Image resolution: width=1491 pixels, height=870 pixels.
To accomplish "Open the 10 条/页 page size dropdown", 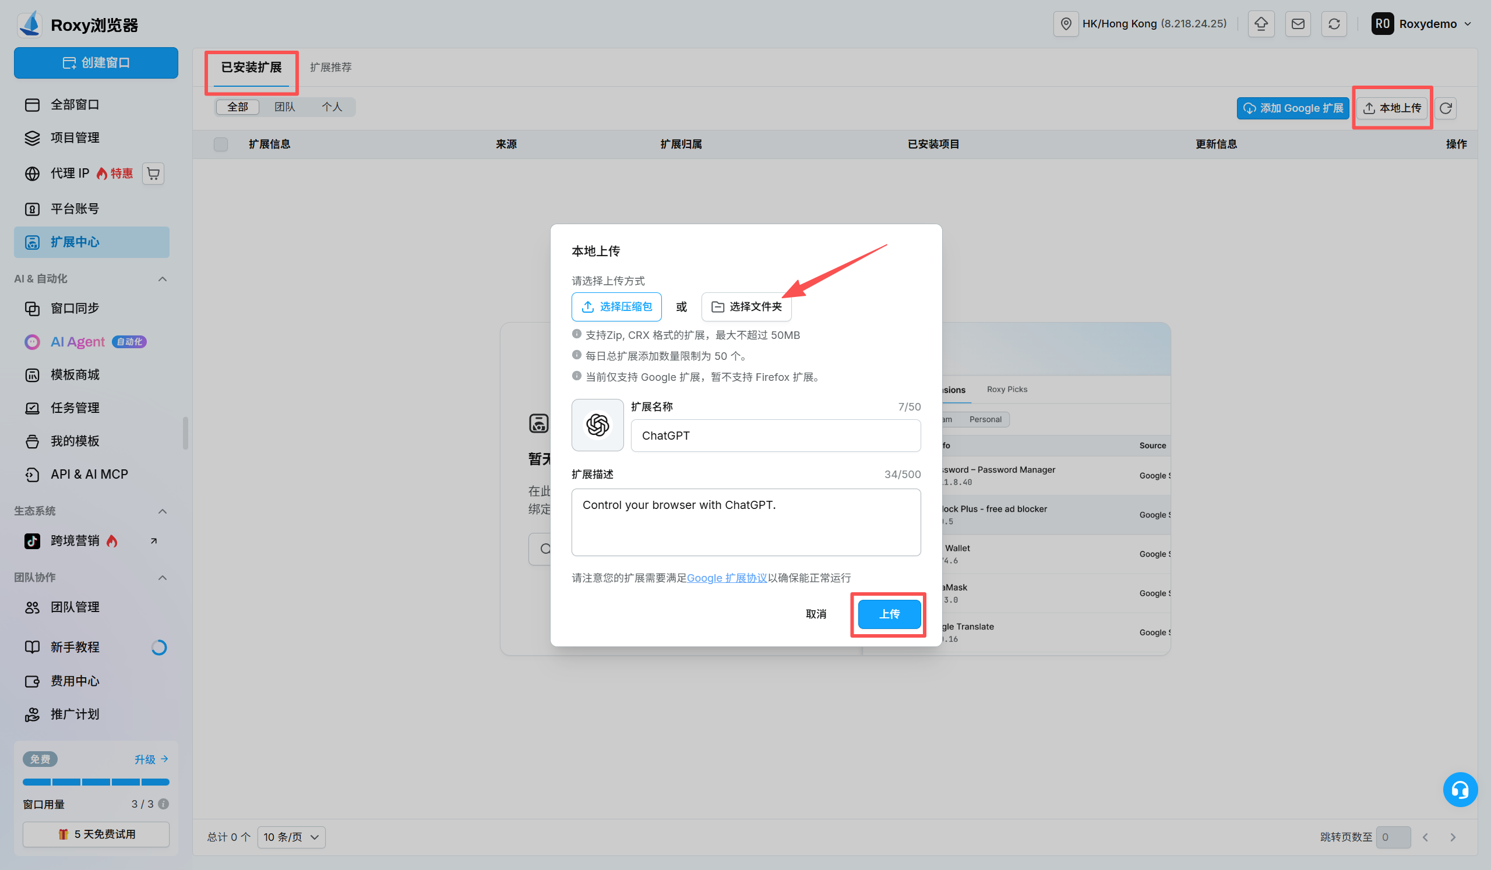I will [291, 837].
